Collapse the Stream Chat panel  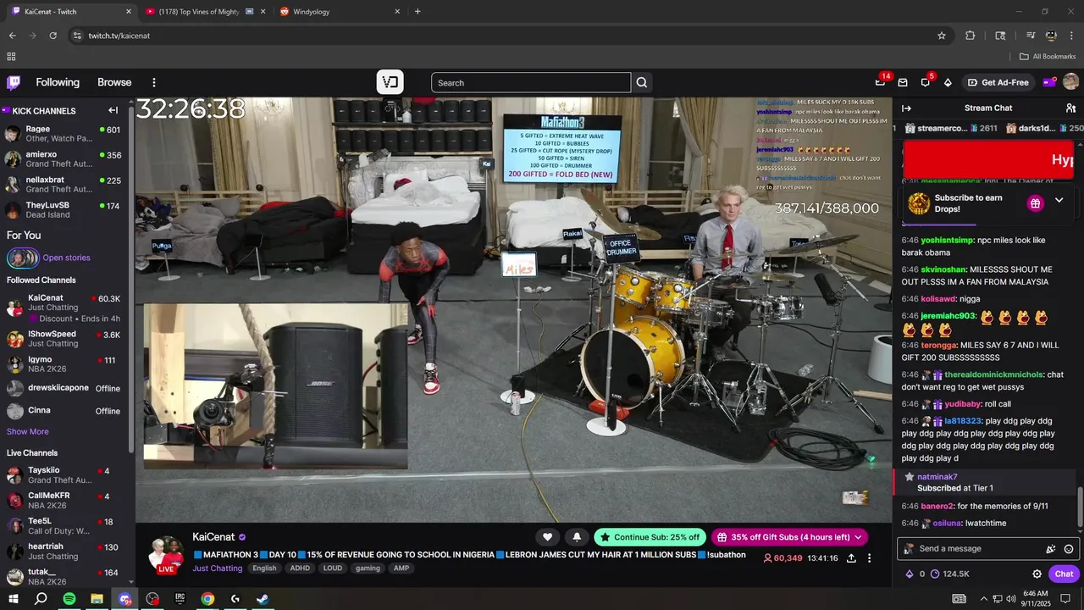point(906,108)
